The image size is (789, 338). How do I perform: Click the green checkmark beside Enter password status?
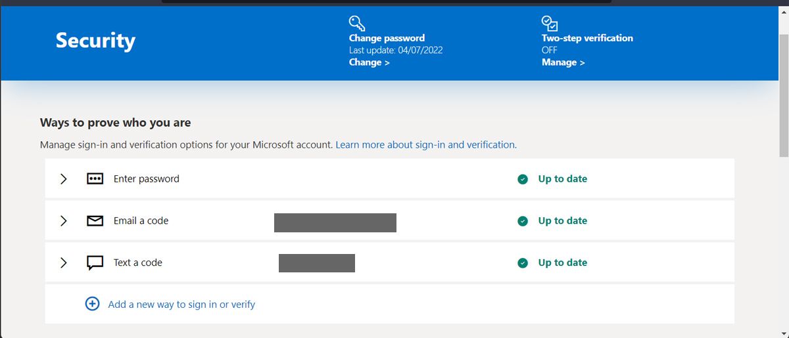click(523, 179)
